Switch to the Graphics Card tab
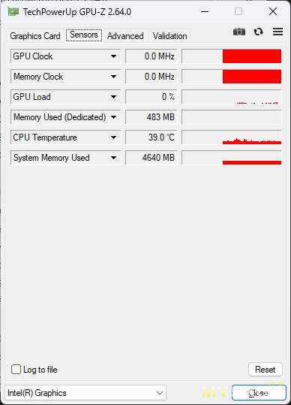Screen dimensions: 291x405 point(35,36)
